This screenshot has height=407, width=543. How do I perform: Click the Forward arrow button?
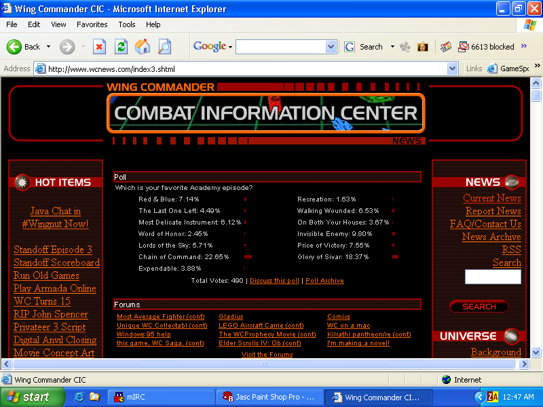coord(67,47)
